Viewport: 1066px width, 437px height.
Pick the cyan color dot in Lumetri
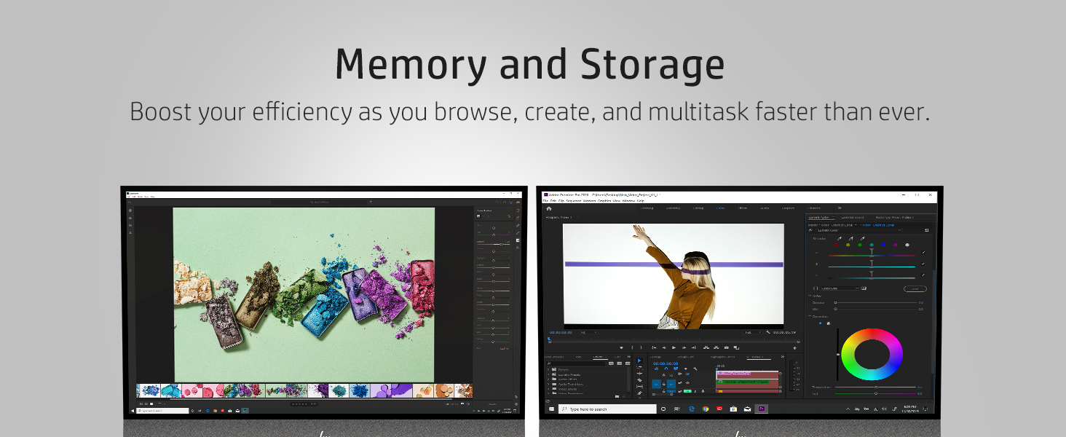tap(872, 245)
